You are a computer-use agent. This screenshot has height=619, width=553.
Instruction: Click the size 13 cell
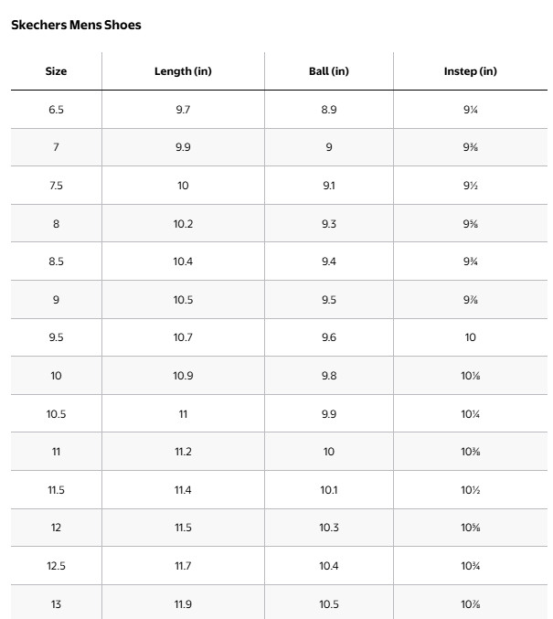point(56,604)
